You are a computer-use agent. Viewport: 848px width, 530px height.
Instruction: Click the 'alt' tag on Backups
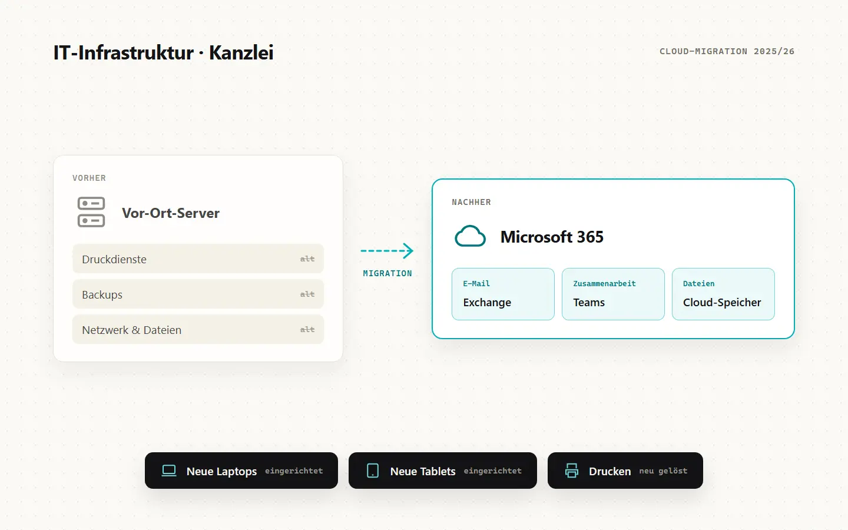(x=307, y=294)
